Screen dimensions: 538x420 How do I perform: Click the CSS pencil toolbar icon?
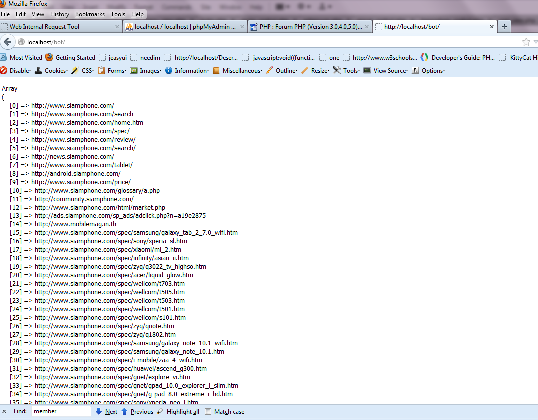click(x=75, y=71)
